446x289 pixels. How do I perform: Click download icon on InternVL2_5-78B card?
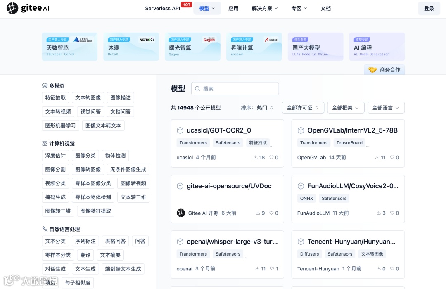(x=377, y=157)
